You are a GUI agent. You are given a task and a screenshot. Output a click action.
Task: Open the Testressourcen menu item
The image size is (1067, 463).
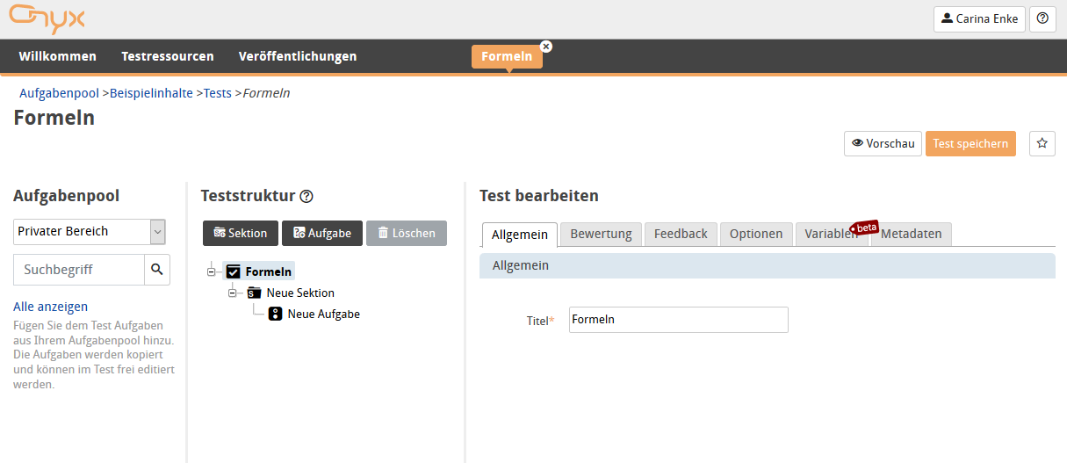coord(168,56)
